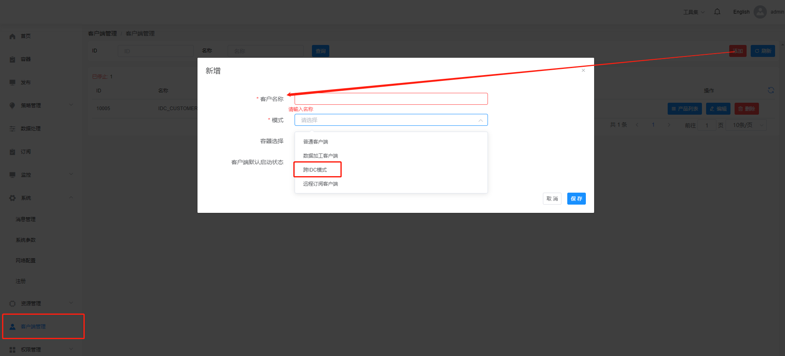Click the home icon in sidebar
785x356 pixels.
click(x=12, y=36)
